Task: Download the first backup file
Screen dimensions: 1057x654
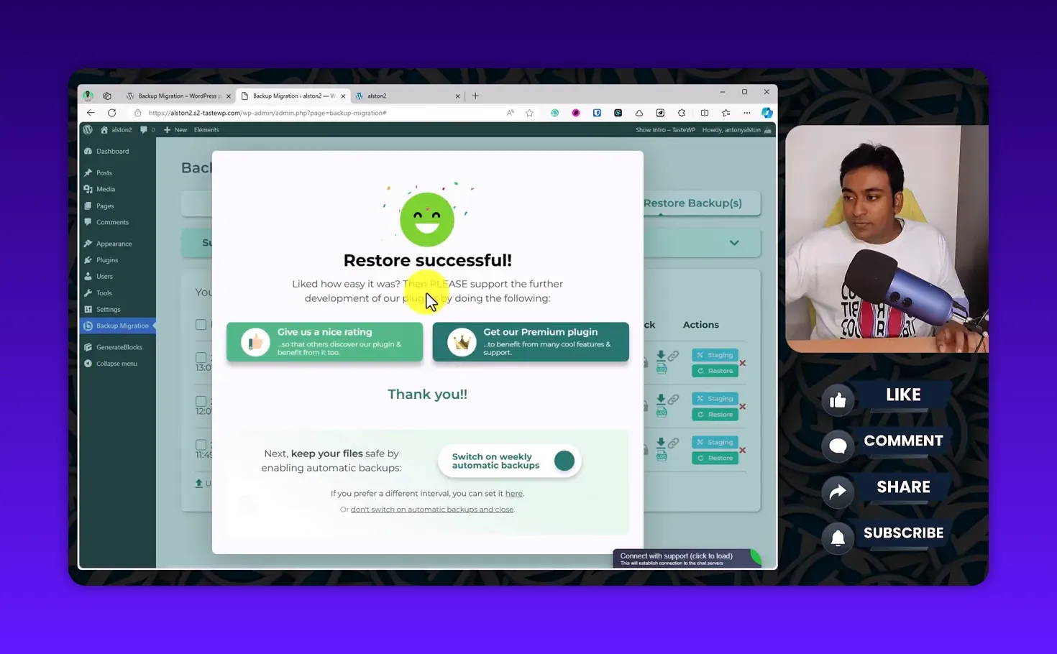Action: [661, 354]
